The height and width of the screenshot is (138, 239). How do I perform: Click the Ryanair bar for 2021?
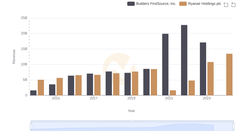[x=173, y=93]
